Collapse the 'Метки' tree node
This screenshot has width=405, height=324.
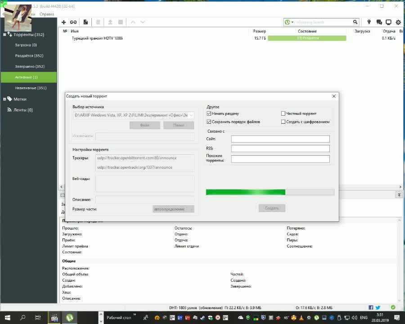(x=4, y=99)
